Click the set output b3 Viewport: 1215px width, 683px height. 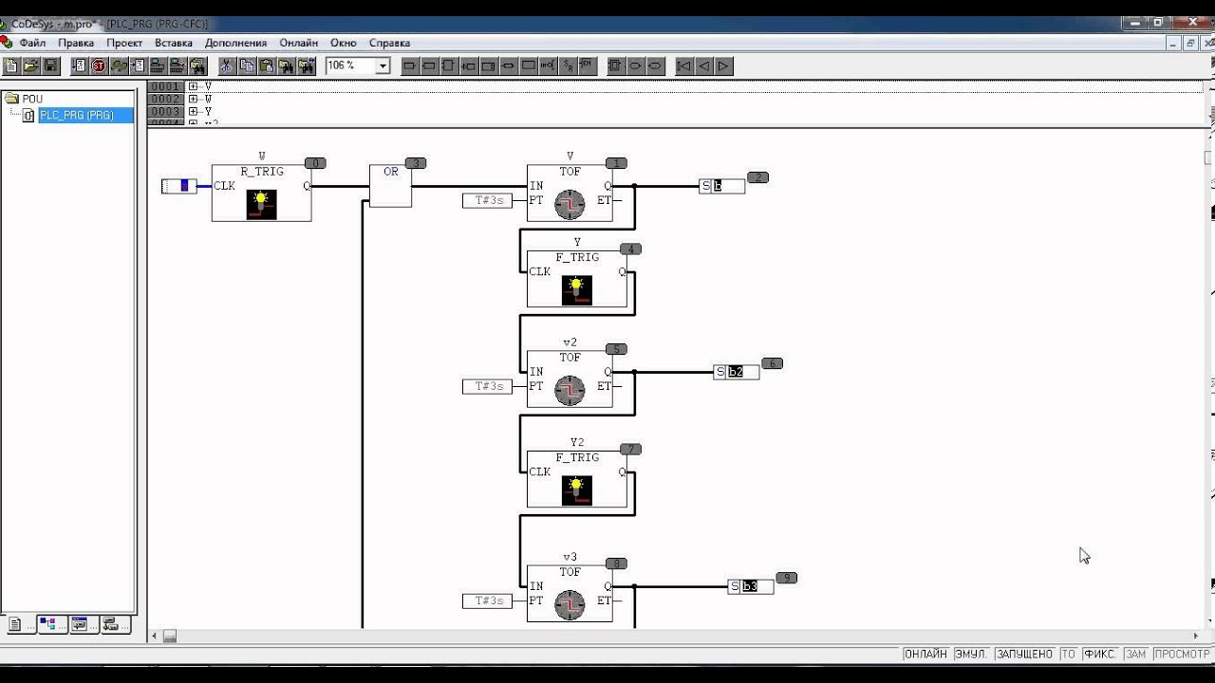(x=751, y=586)
